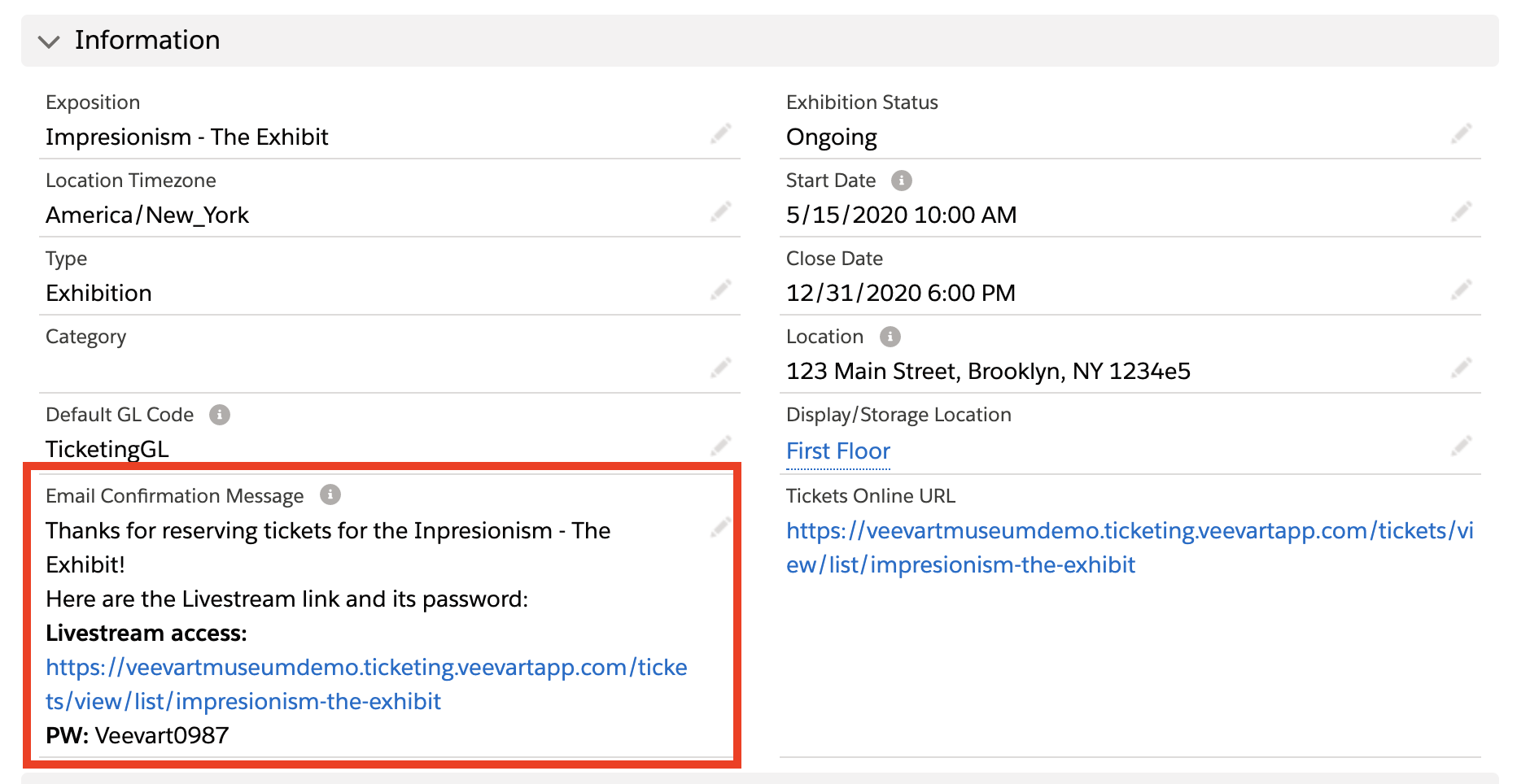Open the Tickets Online URL link
This screenshot has height=784, width=1517.
pos(1129,547)
